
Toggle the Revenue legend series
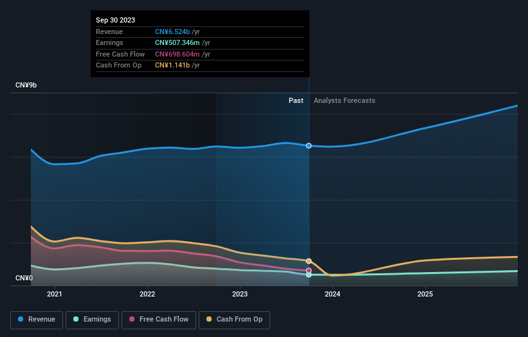[37, 320]
